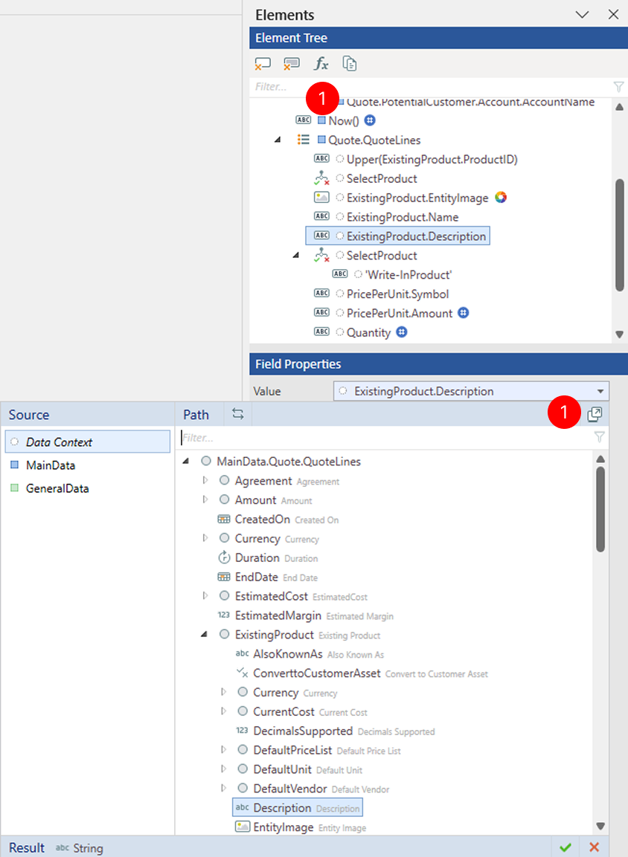Expand the Amount node
The image size is (628, 857).
(205, 499)
